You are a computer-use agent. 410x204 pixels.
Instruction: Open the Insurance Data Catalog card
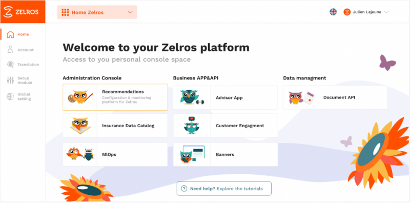coord(115,126)
